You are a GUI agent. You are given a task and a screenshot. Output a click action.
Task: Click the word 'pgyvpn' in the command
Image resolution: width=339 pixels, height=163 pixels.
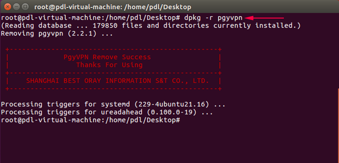tap(230, 18)
